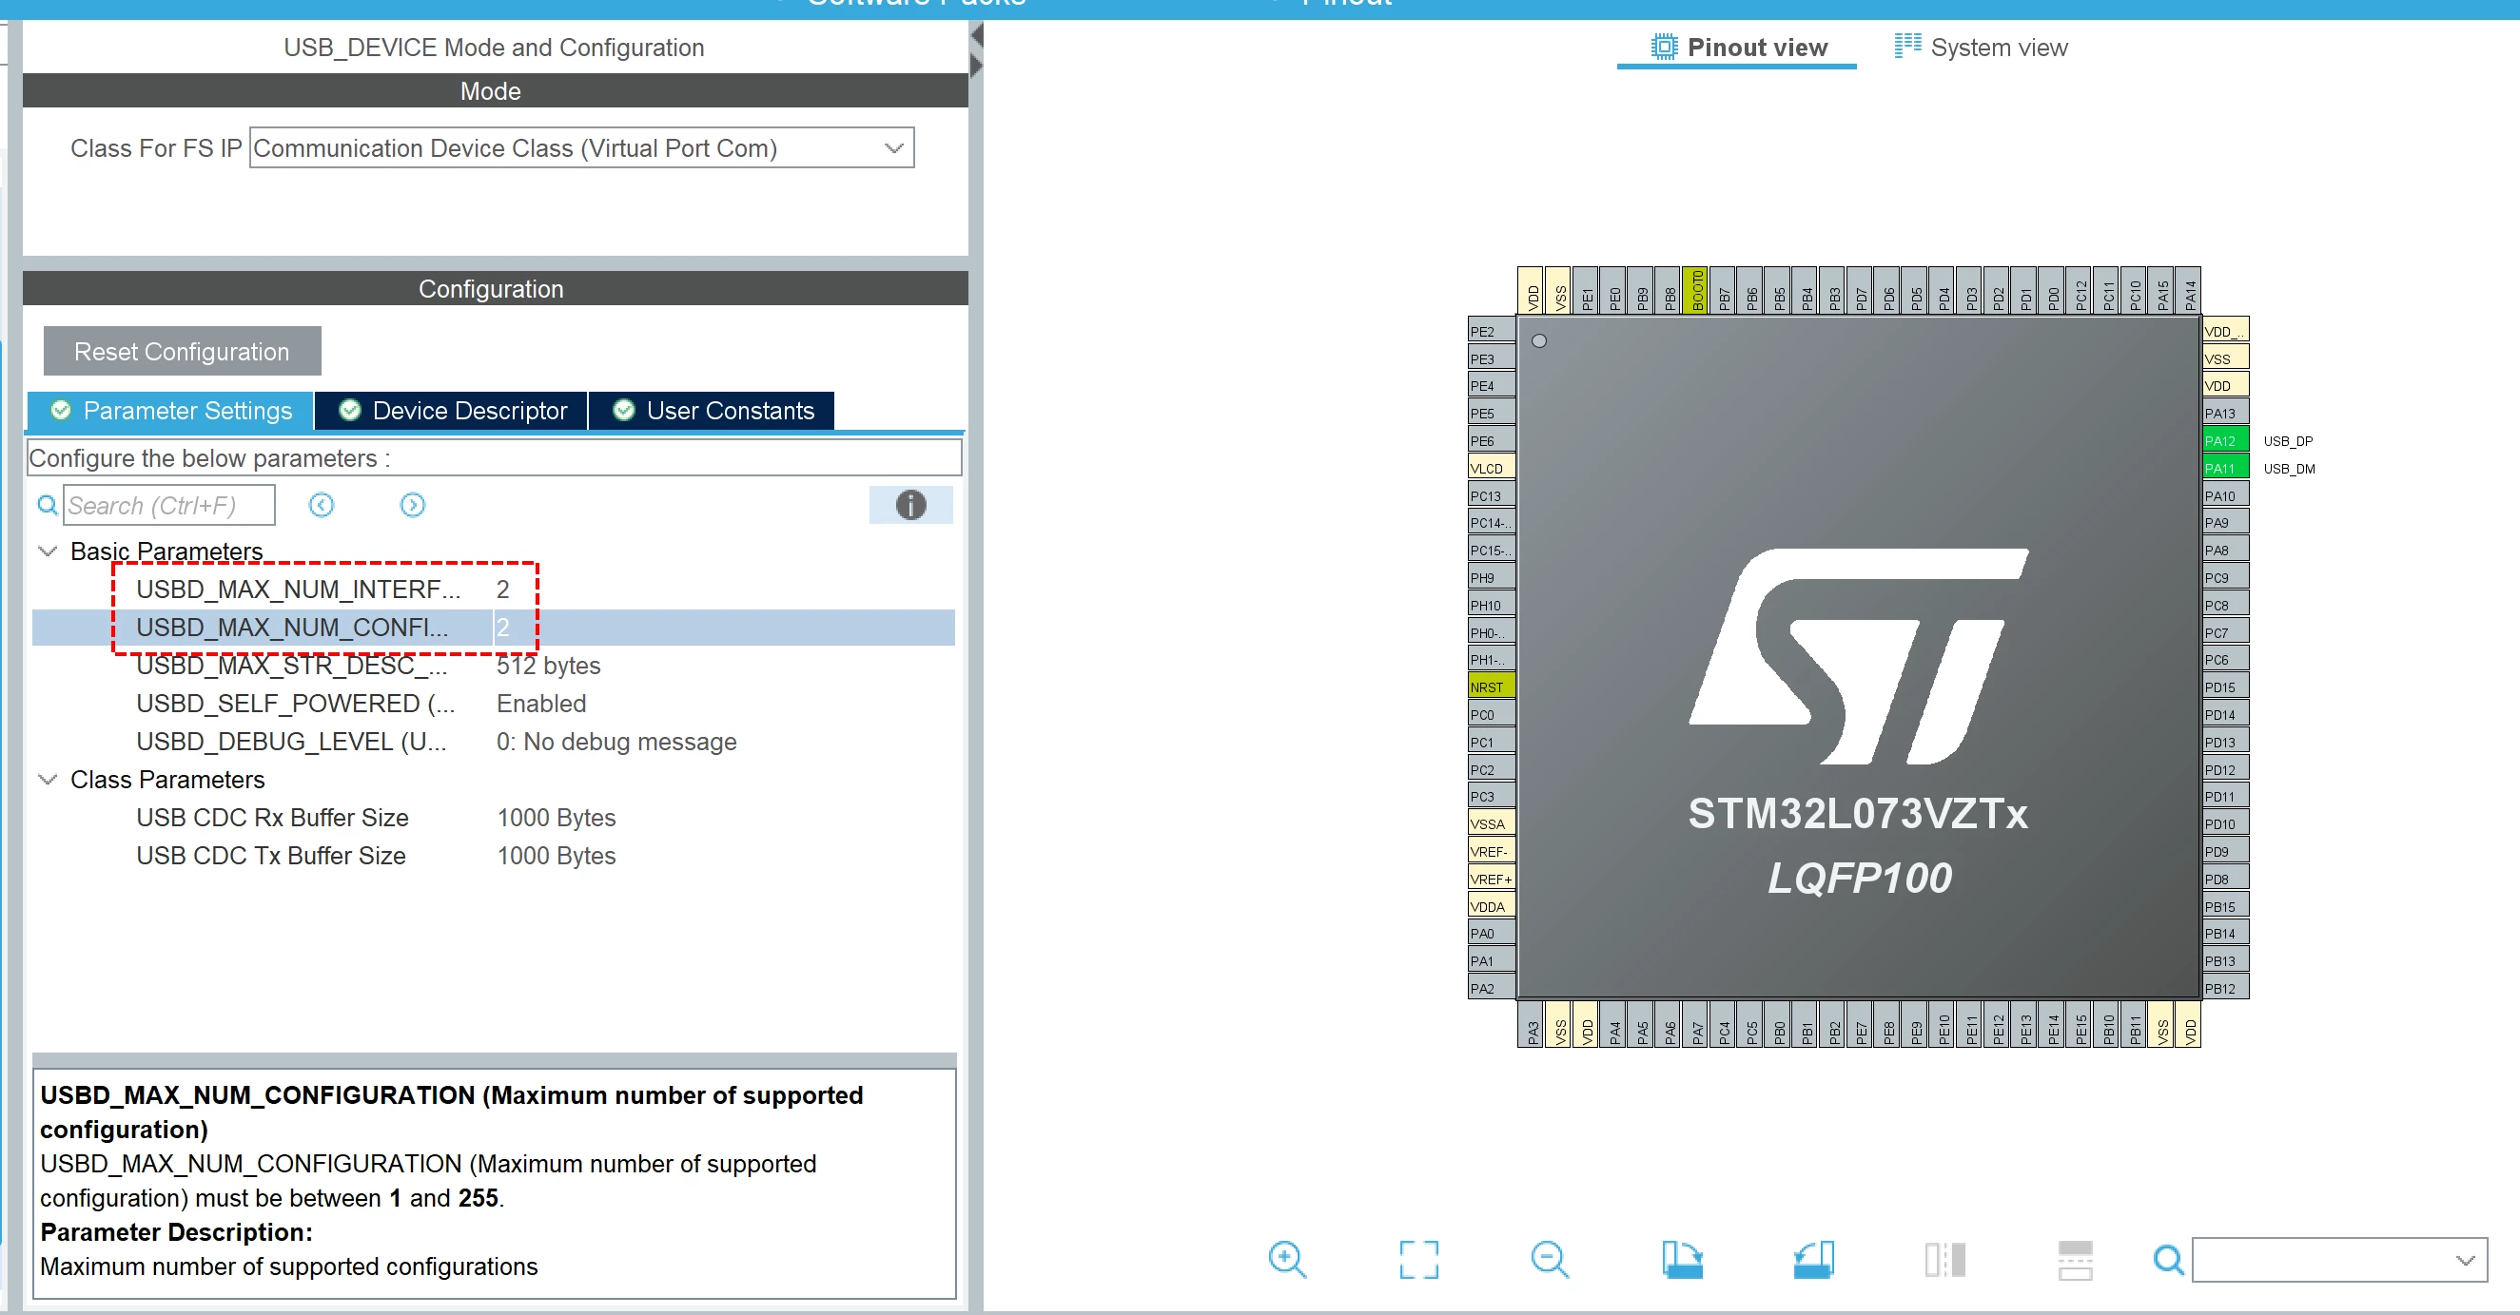Switch to System view

click(1981, 47)
